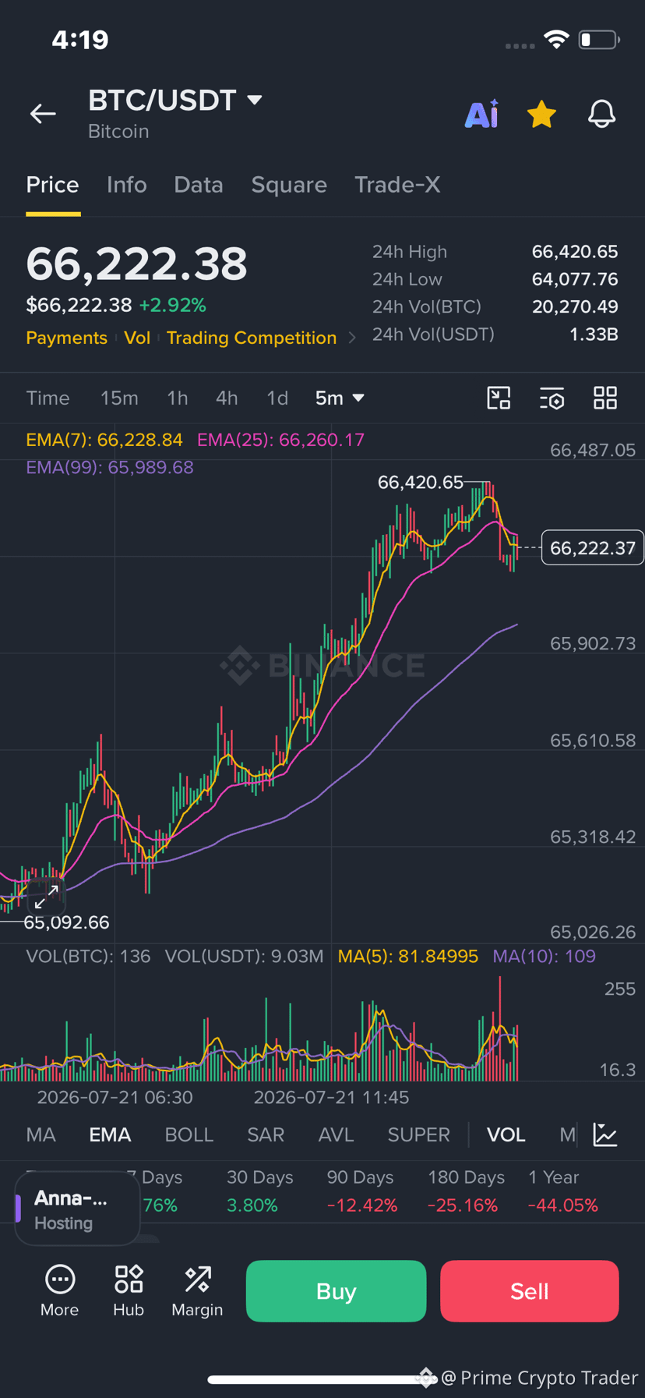This screenshot has height=1398, width=645.
Task: Tap the 24h Low value 64,077.76
Action: pyautogui.click(x=575, y=279)
